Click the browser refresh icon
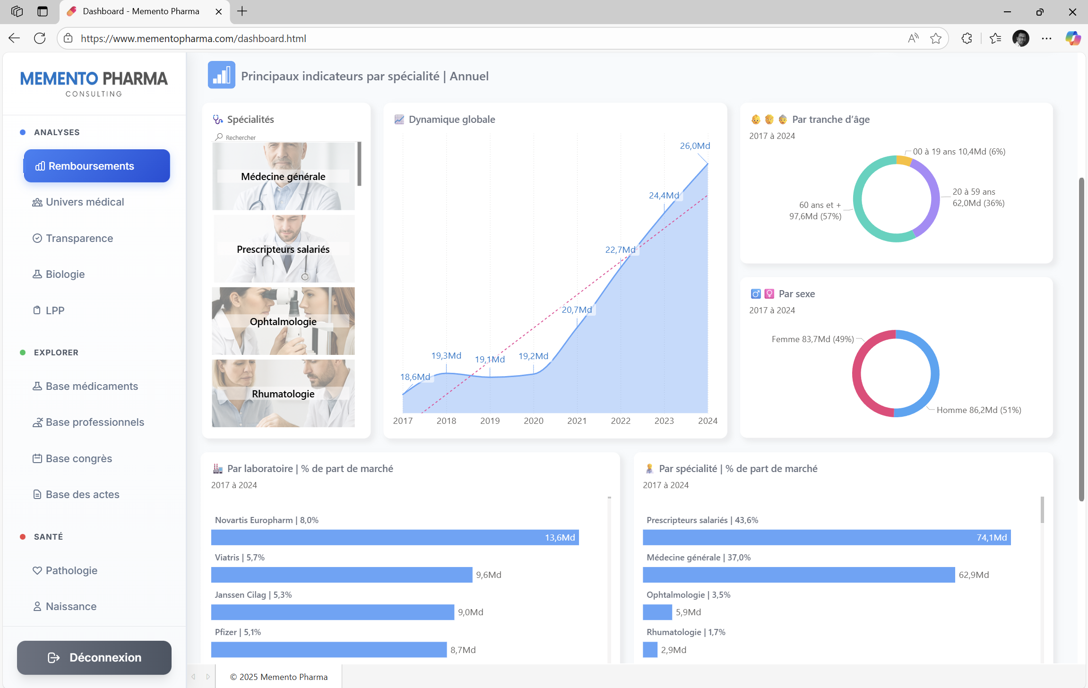The image size is (1088, 688). tap(40, 38)
